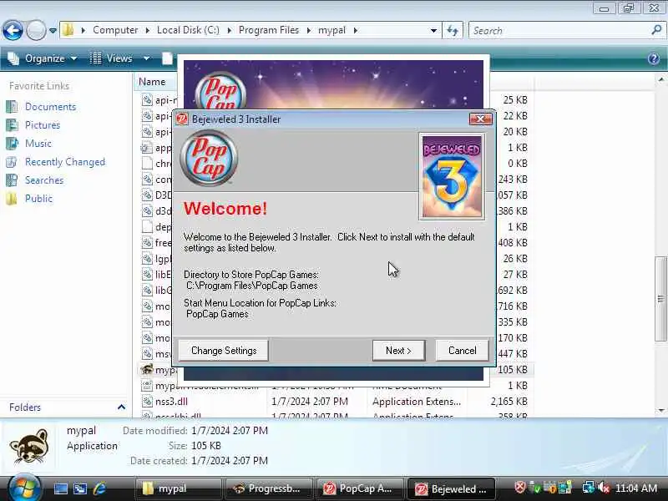Click Show Desktop quick launch icon
668x501 pixels.
tap(60, 488)
